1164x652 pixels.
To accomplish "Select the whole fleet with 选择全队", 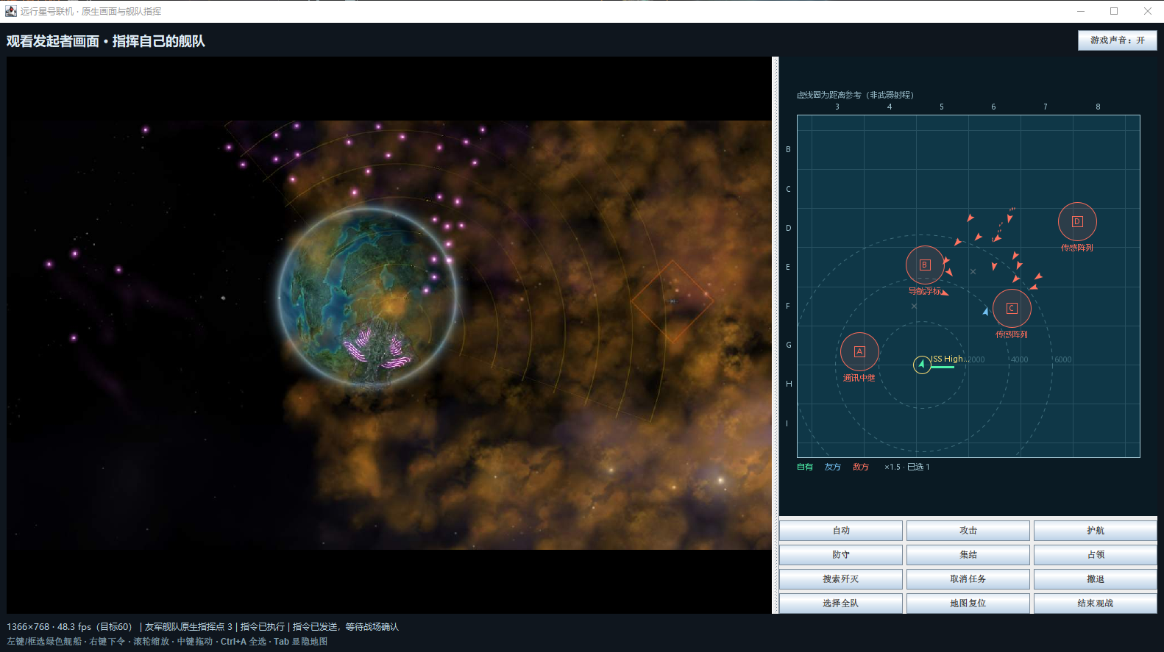I will point(841,603).
